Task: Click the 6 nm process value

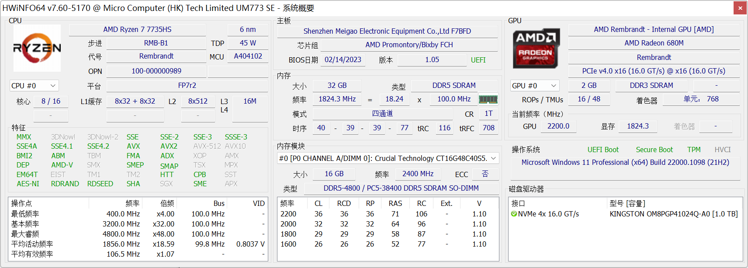Action: click(248, 29)
